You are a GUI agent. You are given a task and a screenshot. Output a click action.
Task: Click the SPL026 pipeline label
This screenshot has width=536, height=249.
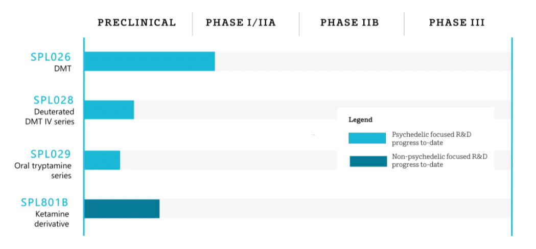(51, 57)
